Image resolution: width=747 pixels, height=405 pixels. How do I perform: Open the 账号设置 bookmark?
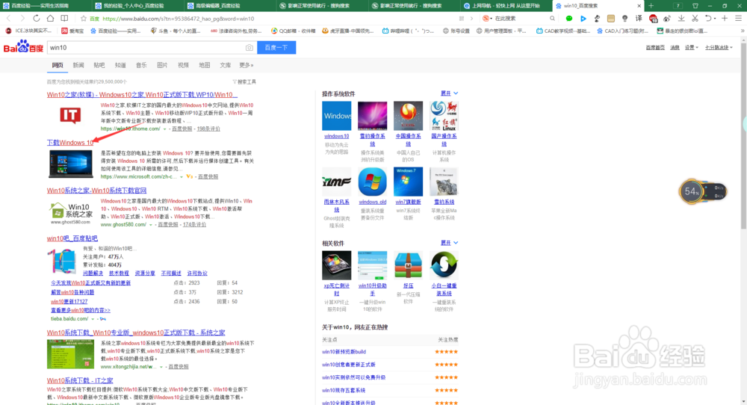(x=456, y=31)
